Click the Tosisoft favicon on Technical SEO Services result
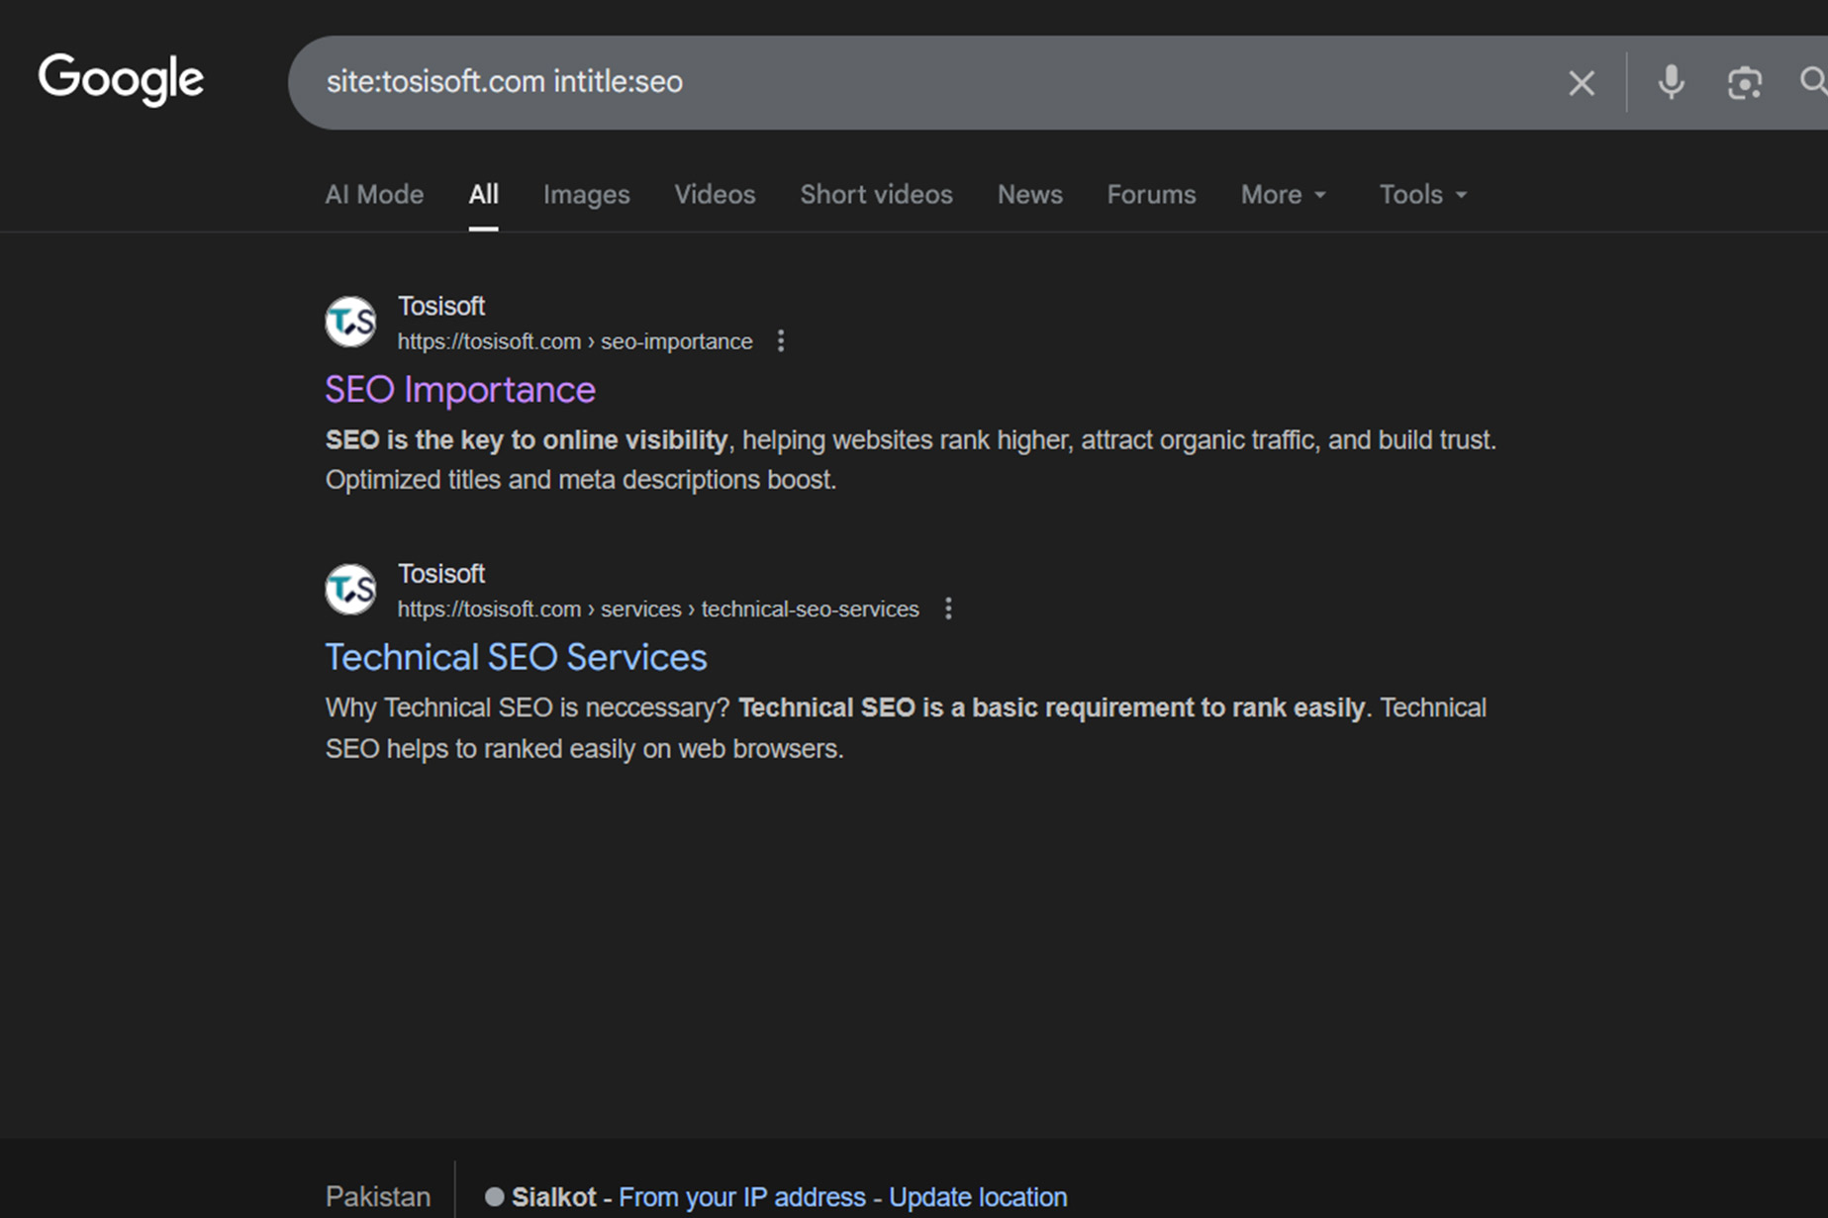Image resolution: width=1828 pixels, height=1218 pixels. (x=349, y=589)
